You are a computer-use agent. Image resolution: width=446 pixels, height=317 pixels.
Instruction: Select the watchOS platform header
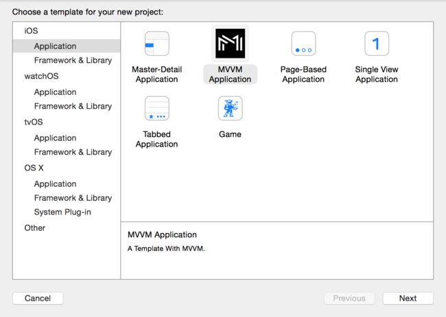click(42, 76)
